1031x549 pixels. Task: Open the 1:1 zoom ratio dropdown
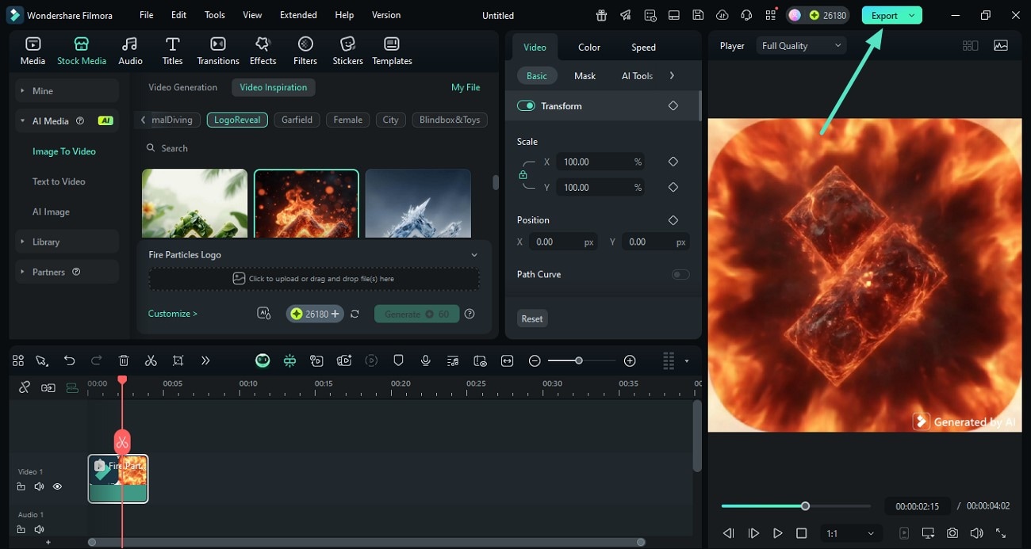tap(850, 533)
